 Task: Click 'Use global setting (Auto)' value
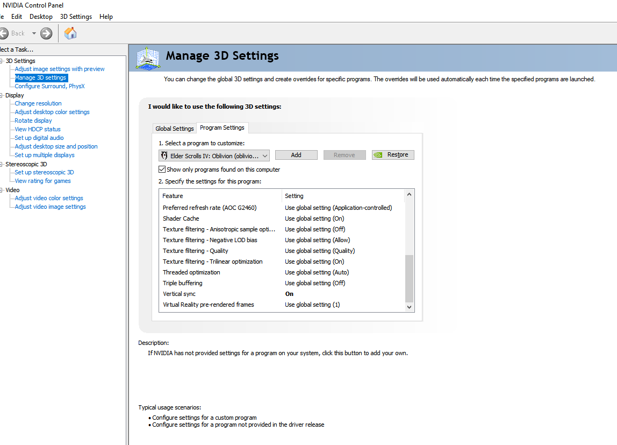[317, 272]
